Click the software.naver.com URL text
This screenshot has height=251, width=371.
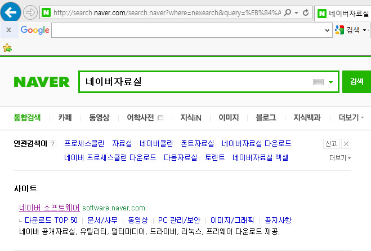coord(114,208)
